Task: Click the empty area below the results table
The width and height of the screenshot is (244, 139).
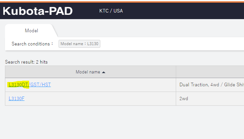Action: tap(122, 122)
